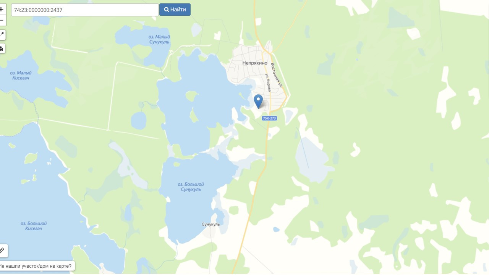Click the blue location pin marker
The height and width of the screenshot is (275, 489).
pos(258,101)
